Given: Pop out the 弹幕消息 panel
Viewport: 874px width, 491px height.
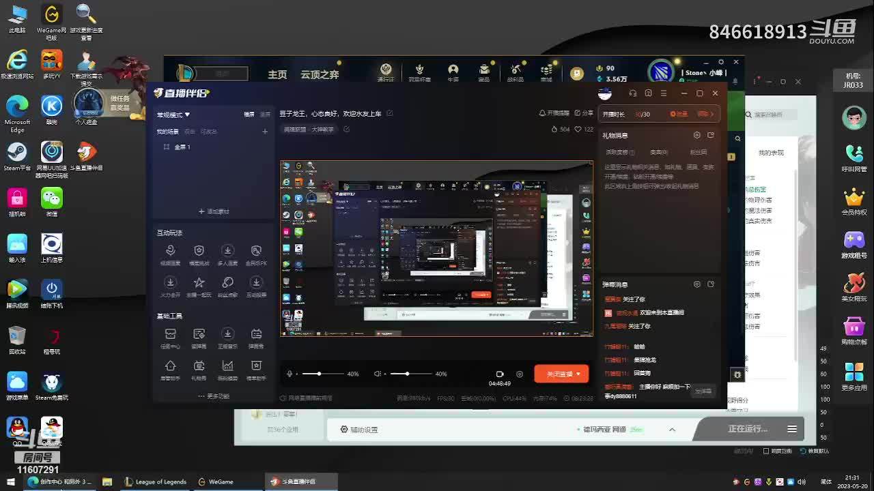Looking at the screenshot, I should click(711, 284).
